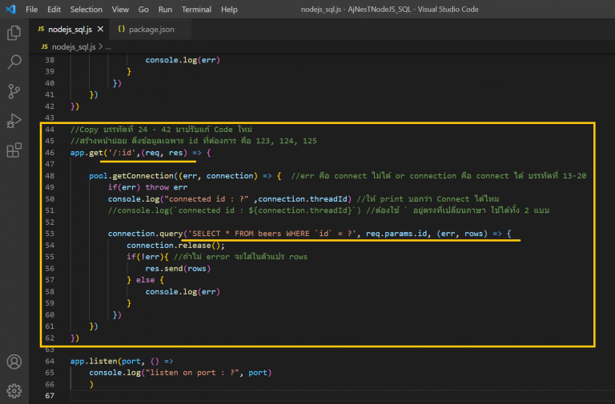Image resolution: width=615 pixels, height=404 pixels.
Task: Select the nodejs_sql.js editor tab
Action: point(70,30)
